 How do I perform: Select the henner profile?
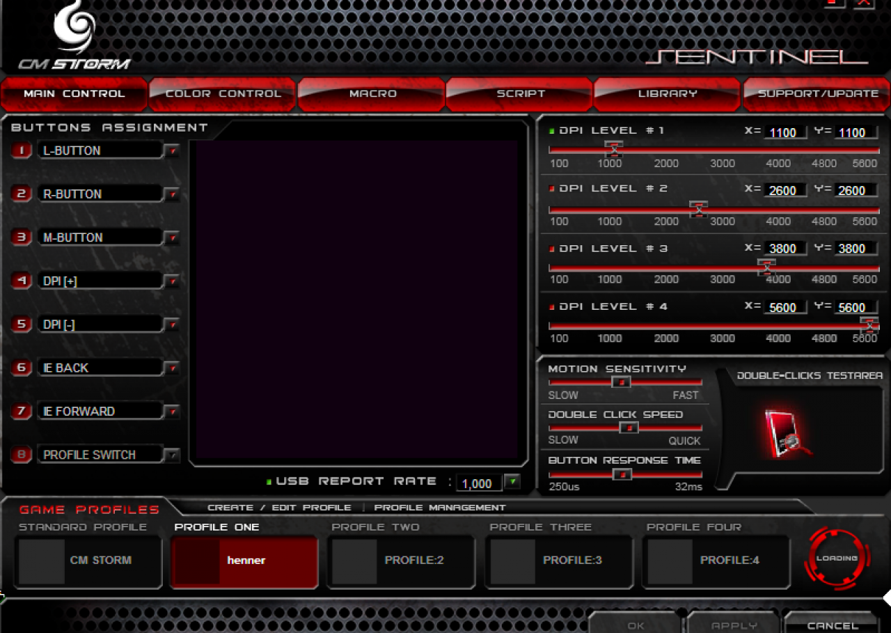[244, 561]
